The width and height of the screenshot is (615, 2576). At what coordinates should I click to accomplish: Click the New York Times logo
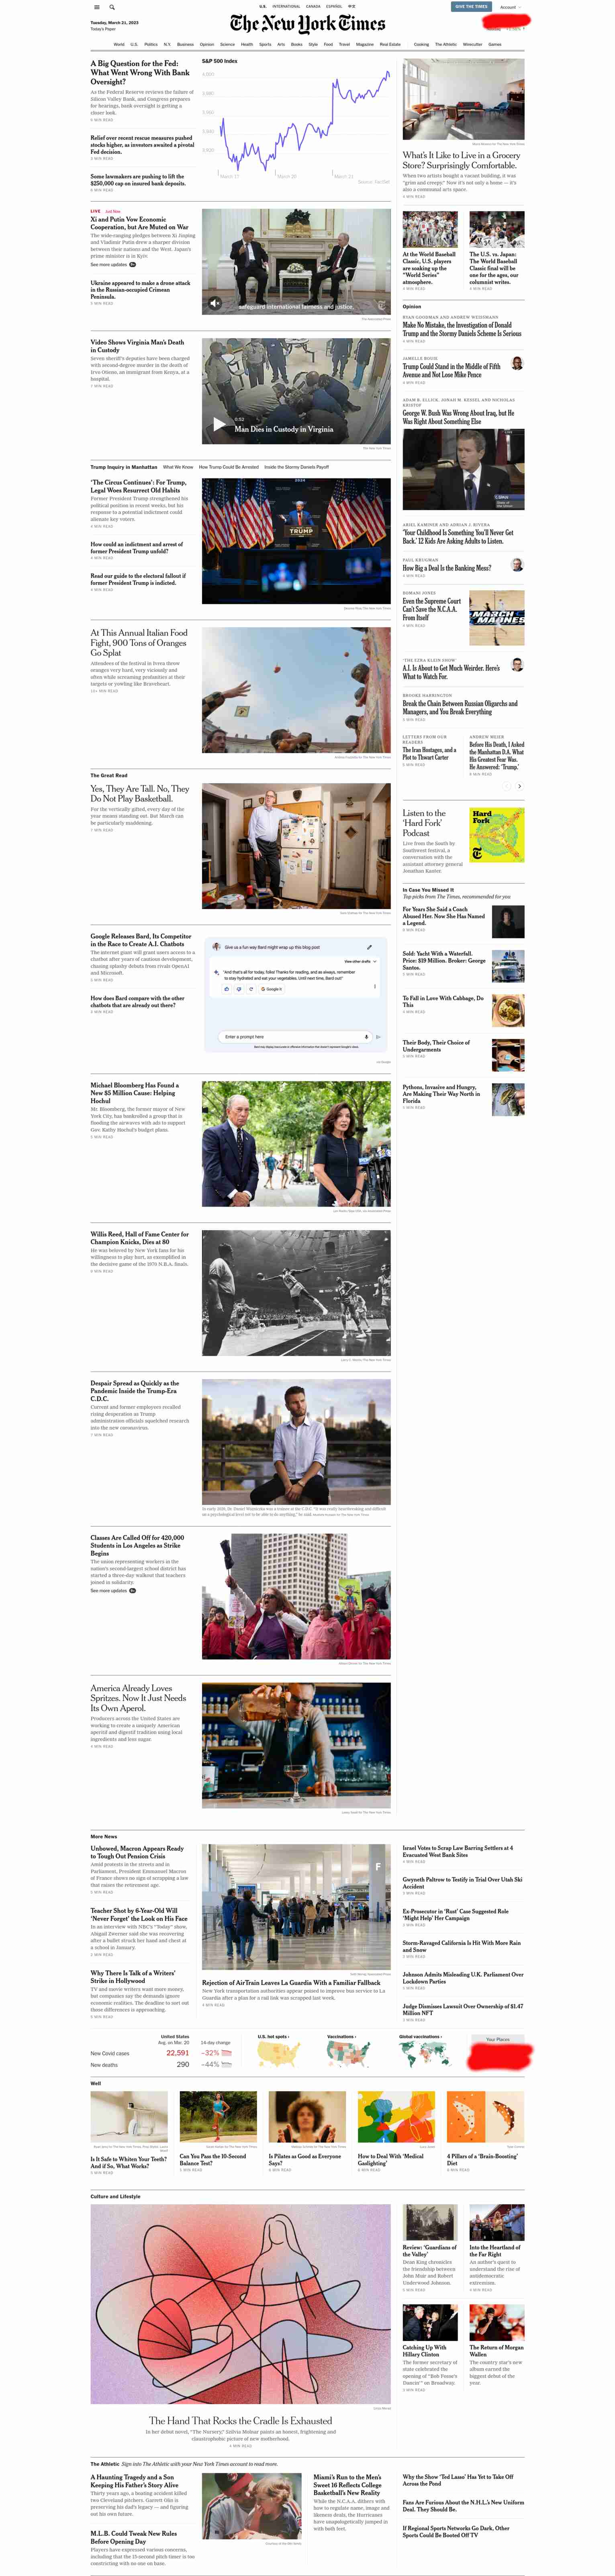click(307, 23)
